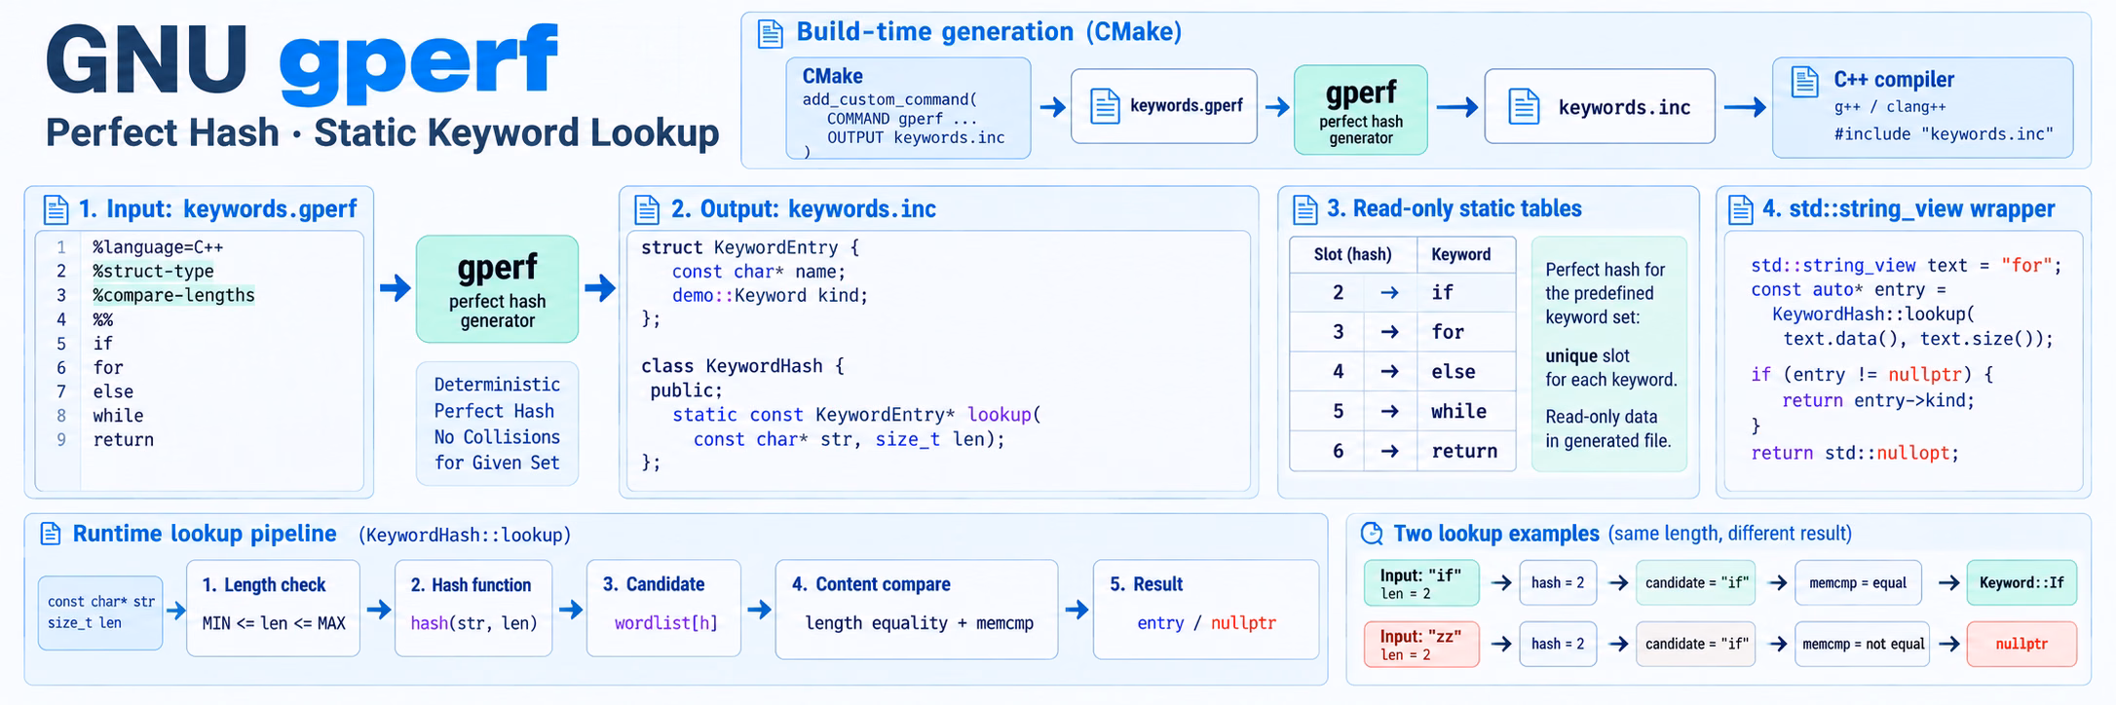
Task: Select the '2. Hash function' pipeline step
Action: 473,610
